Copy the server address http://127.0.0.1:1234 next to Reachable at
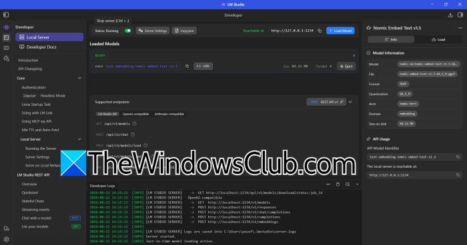This screenshot has height=245, width=467. point(320,31)
